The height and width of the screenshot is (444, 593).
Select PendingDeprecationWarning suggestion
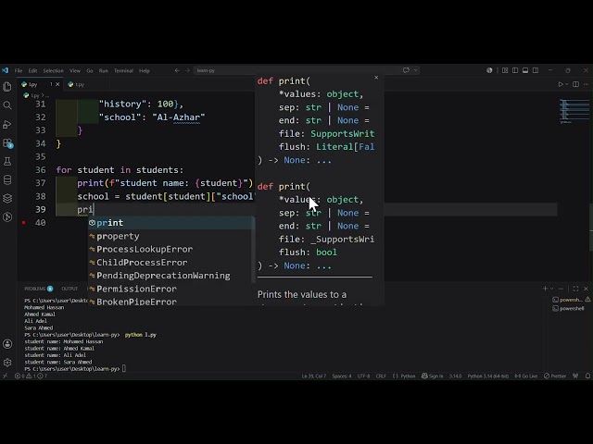coord(170,276)
